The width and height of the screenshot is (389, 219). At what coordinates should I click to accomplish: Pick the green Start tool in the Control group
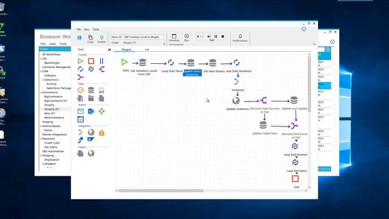tap(80, 61)
